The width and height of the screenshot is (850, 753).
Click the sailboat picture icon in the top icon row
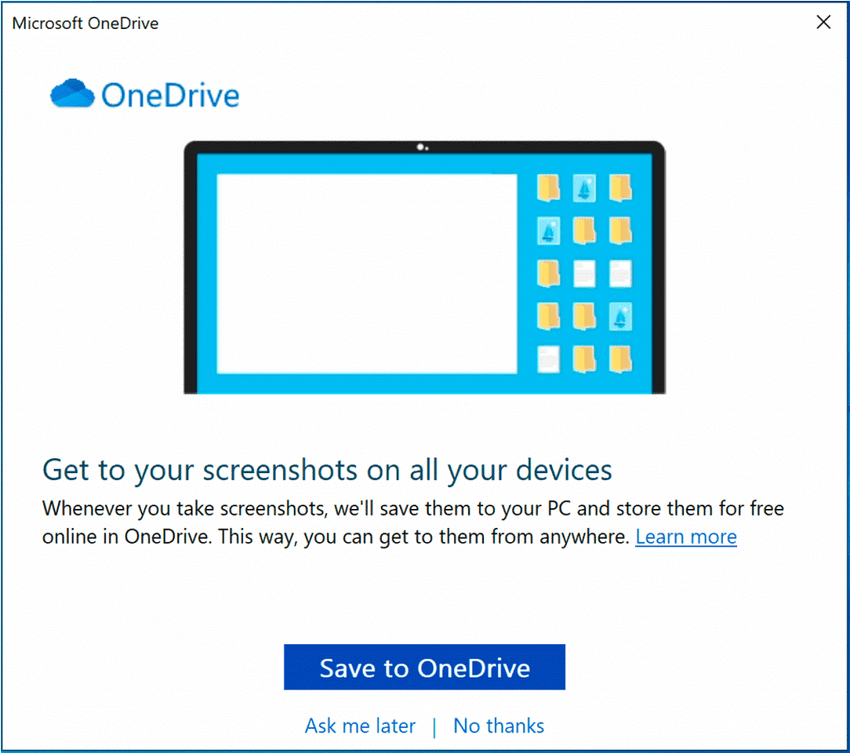(584, 188)
